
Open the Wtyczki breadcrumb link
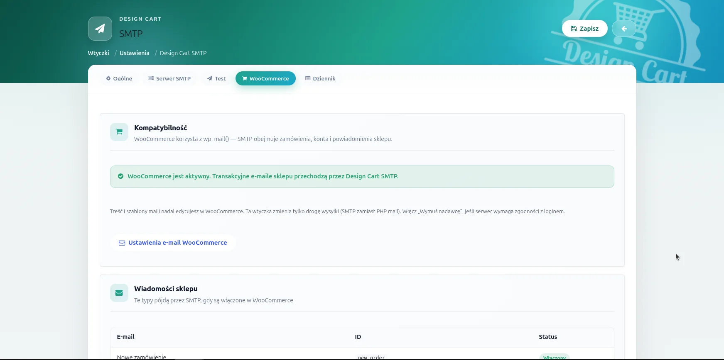98,53
